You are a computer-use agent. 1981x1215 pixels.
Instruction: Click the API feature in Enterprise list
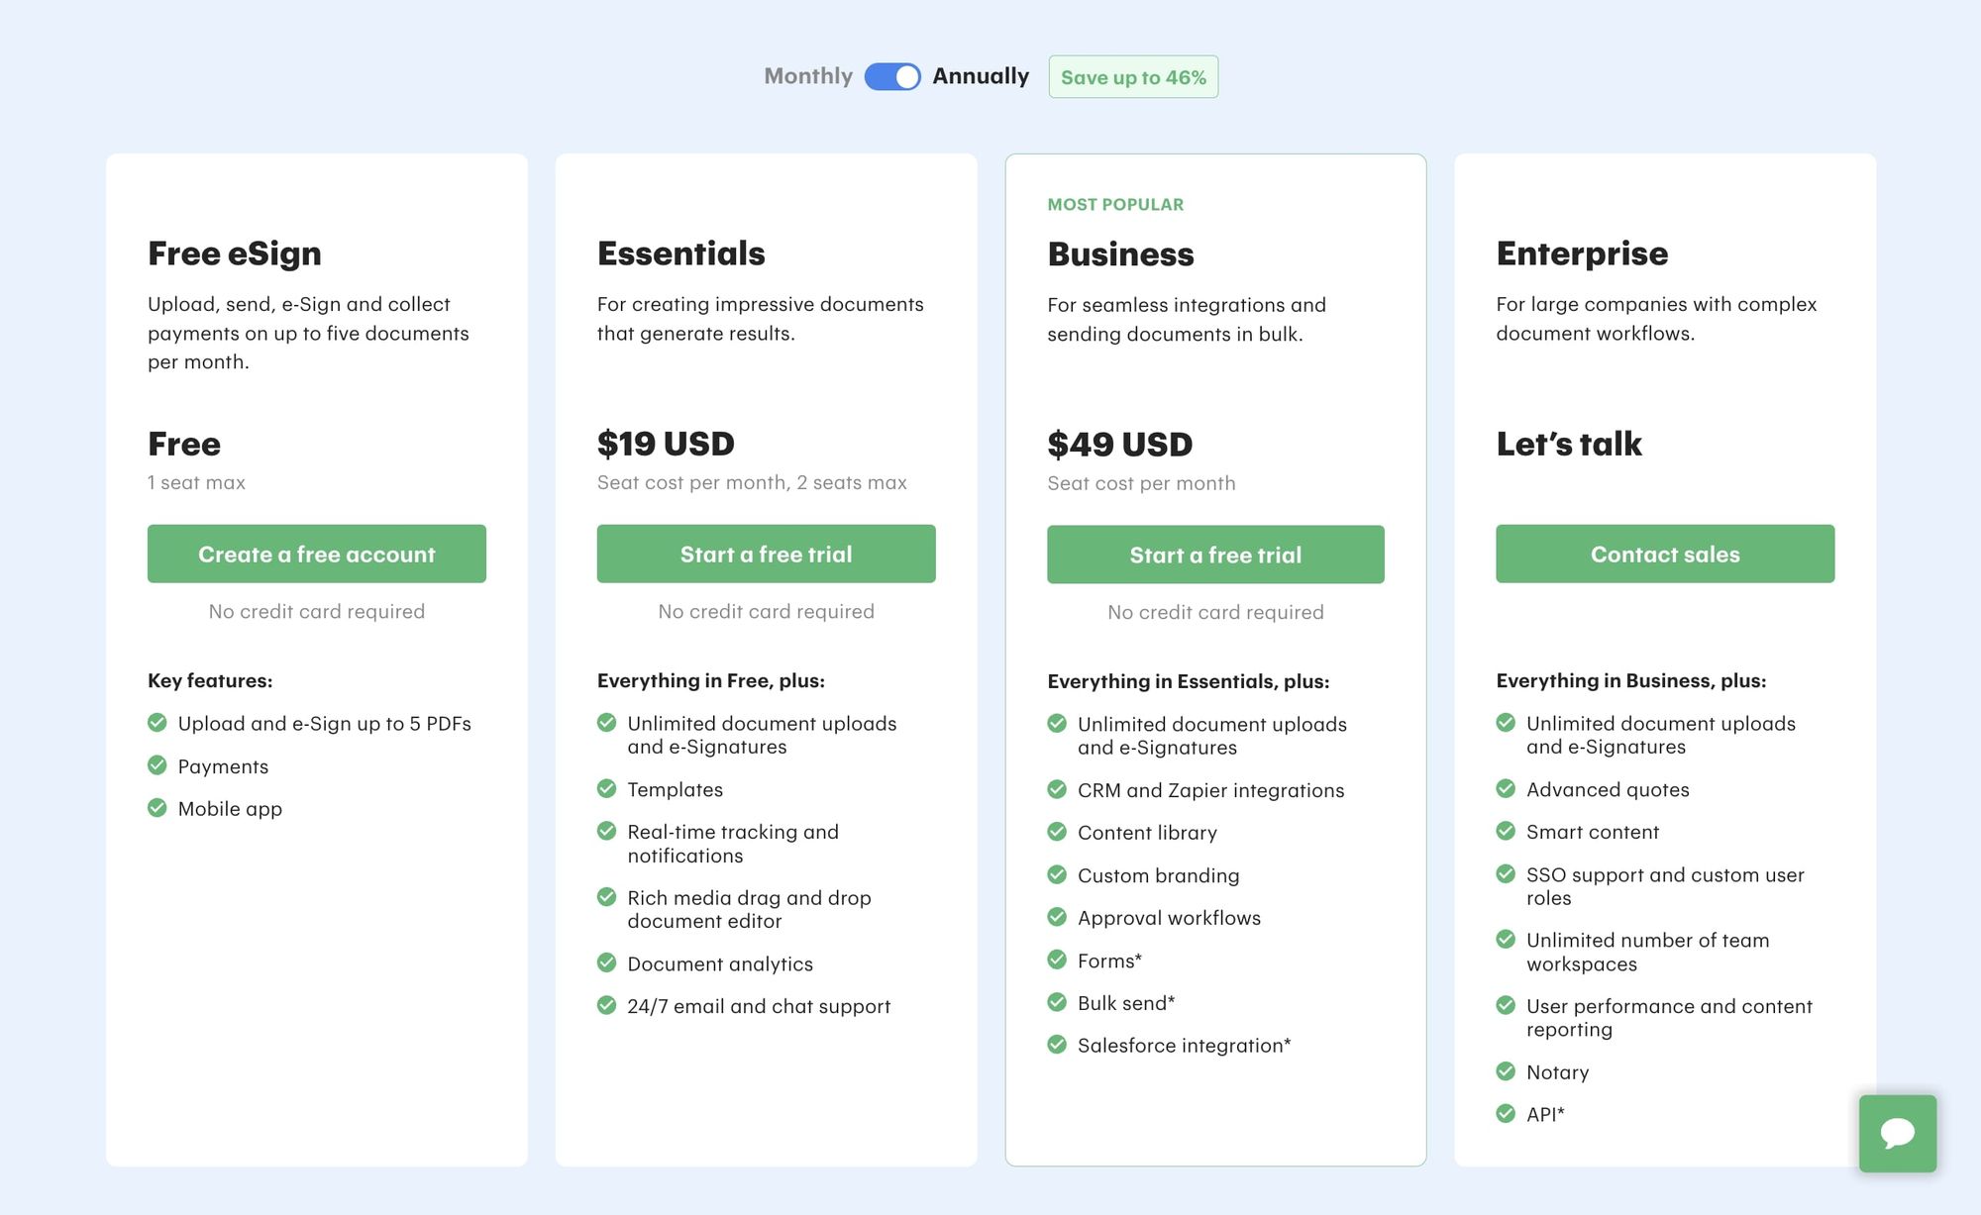click(1545, 1114)
